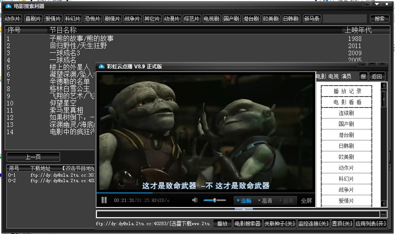Toggle 置顶[关] always-on-top option
Viewport: 395px width, 234px height.
pos(342,223)
